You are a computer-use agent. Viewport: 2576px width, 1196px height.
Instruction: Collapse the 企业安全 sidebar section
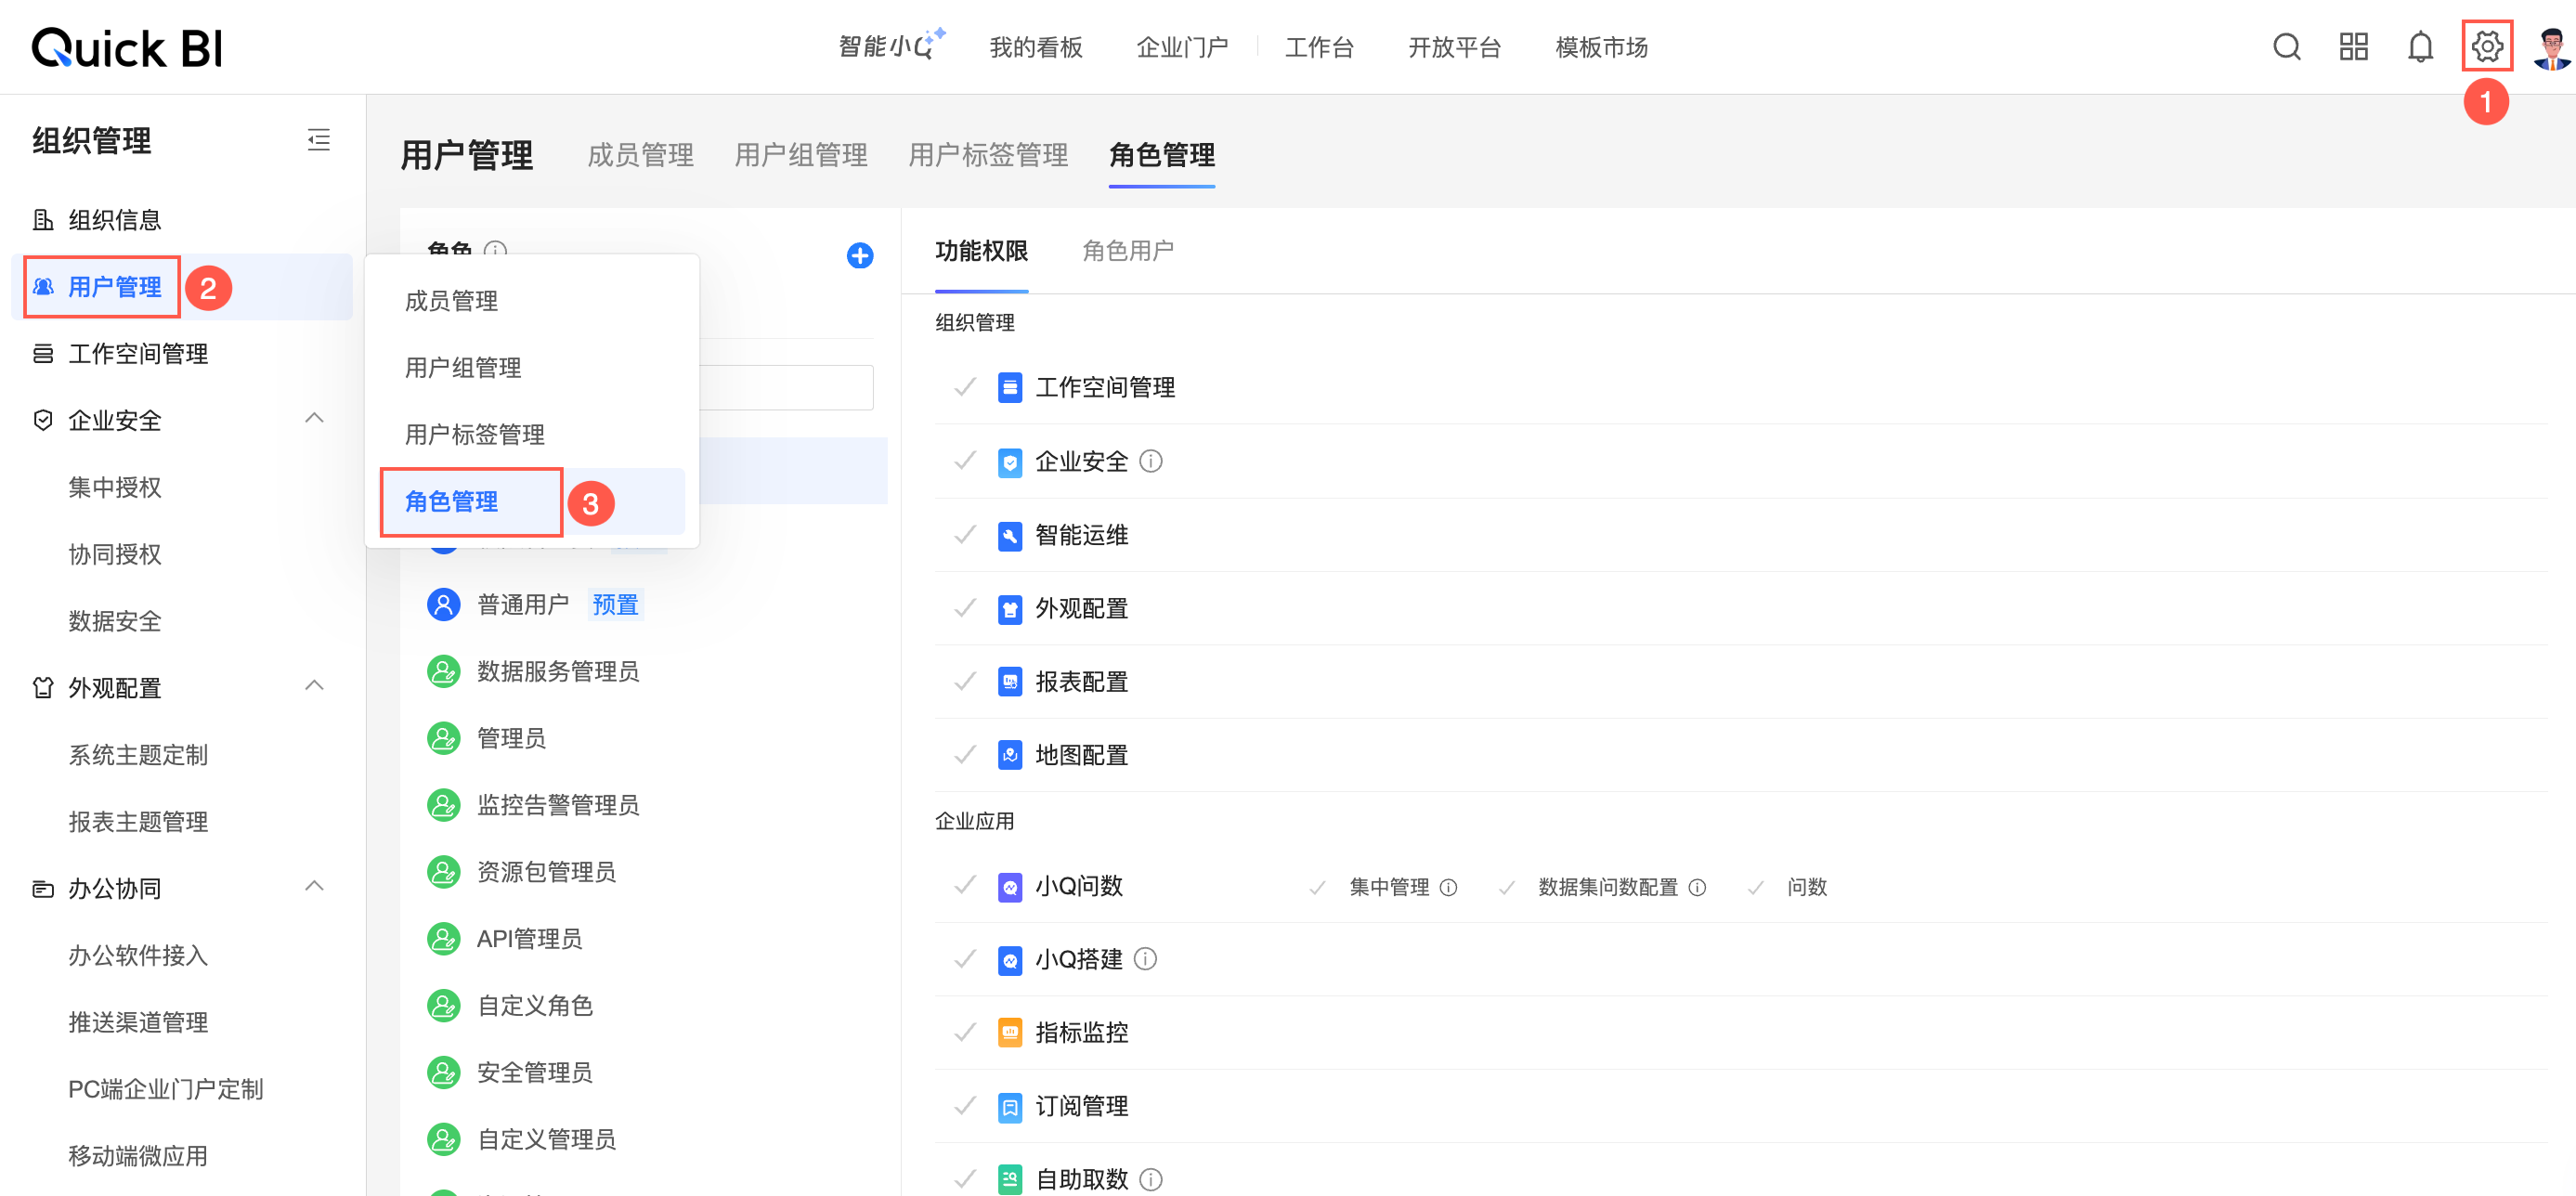[314, 419]
